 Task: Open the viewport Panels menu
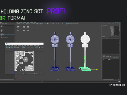[35, 23]
